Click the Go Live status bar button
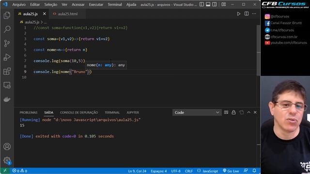The width and height of the screenshot is (310, 174). pos(231,171)
